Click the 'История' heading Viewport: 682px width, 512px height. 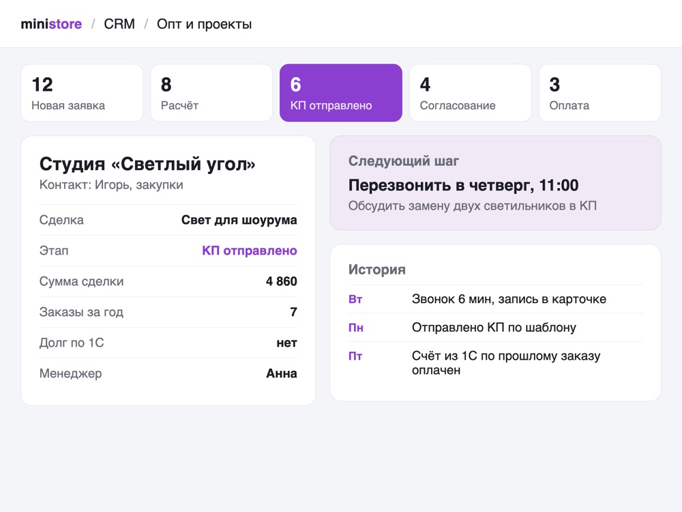(376, 270)
